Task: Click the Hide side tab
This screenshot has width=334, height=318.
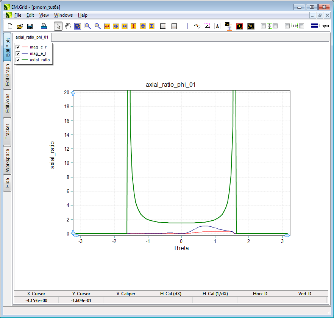Action: click(8, 183)
